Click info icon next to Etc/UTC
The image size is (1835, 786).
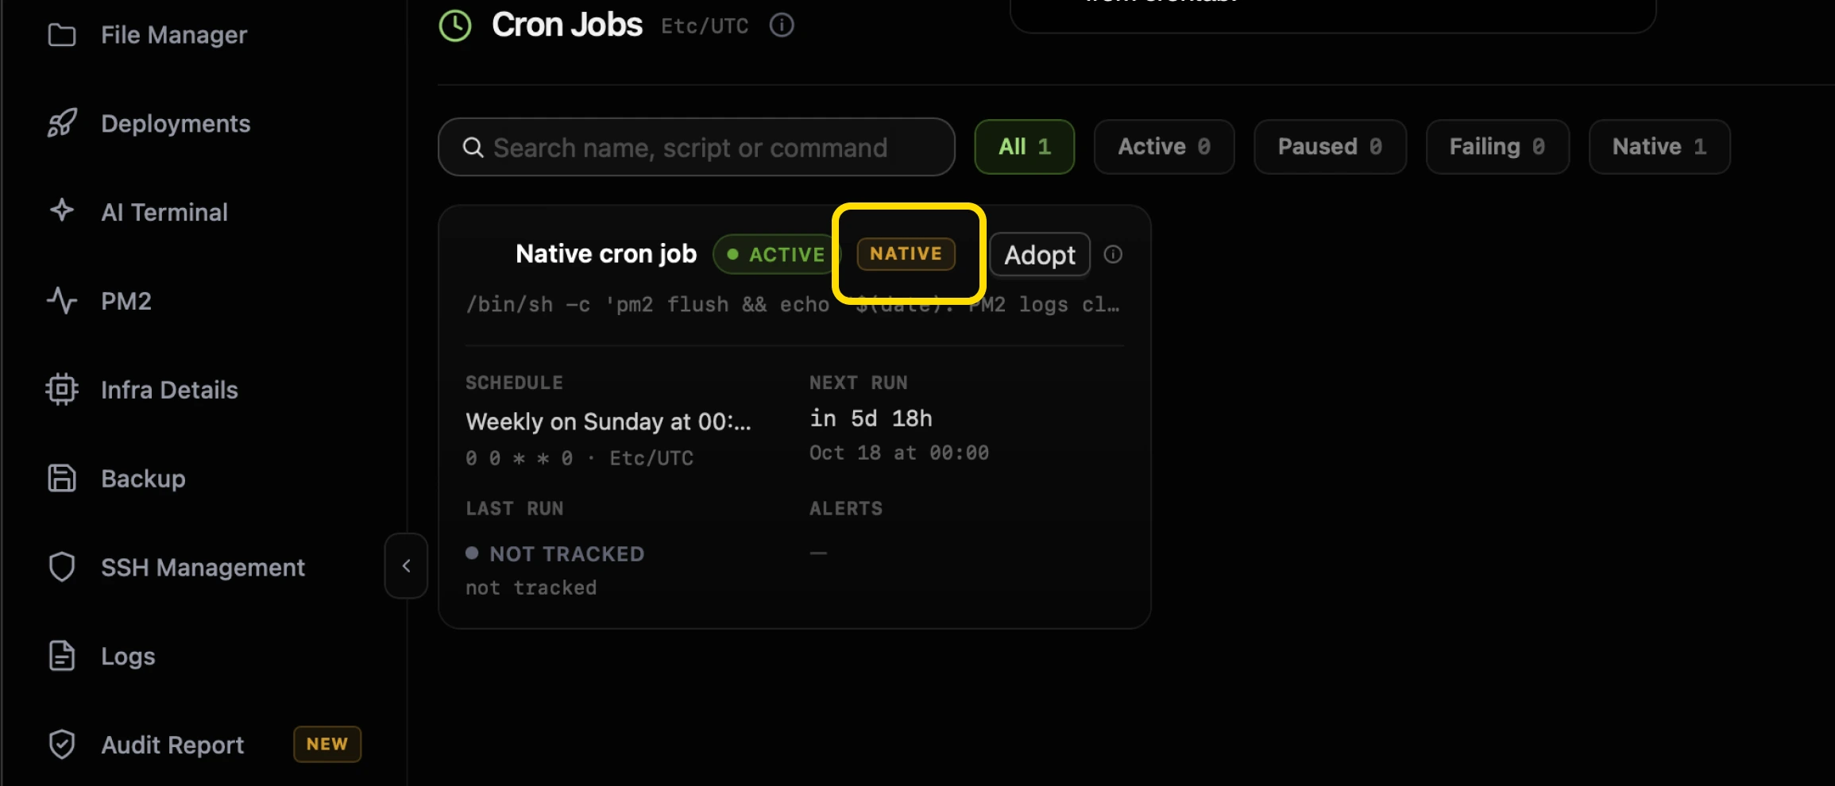pyautogui.click(x=782, y=25)
